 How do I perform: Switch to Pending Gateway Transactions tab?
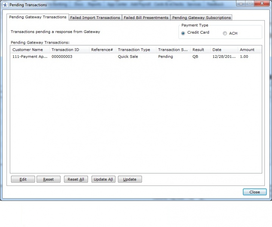click(x=38, y=17)
